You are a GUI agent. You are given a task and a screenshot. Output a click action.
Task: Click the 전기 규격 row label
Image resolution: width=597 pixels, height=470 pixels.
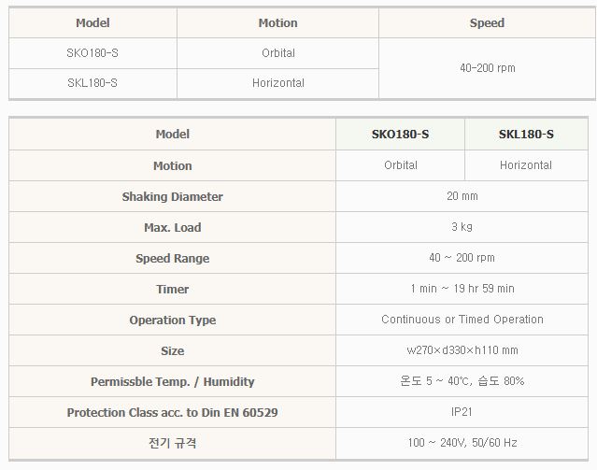[172, 444]
